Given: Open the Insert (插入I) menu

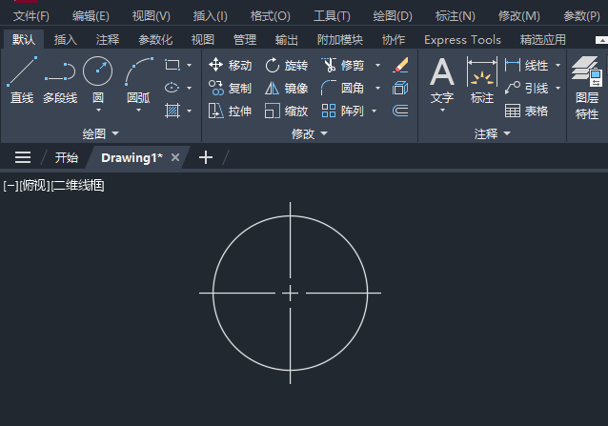Looking at the screenshot, I should 211,16.
